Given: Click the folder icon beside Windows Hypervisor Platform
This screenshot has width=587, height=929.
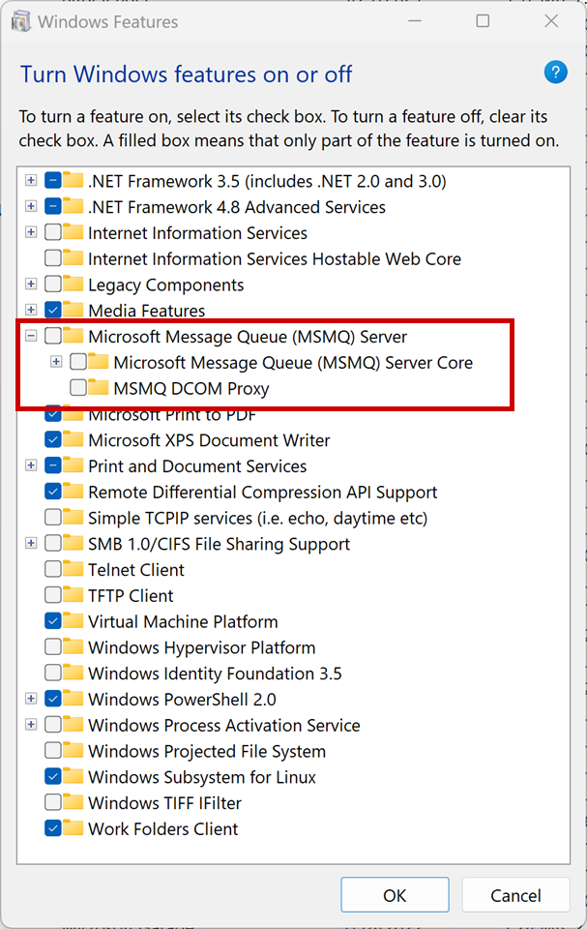Looking at the screenshot, I should [73, 647].
